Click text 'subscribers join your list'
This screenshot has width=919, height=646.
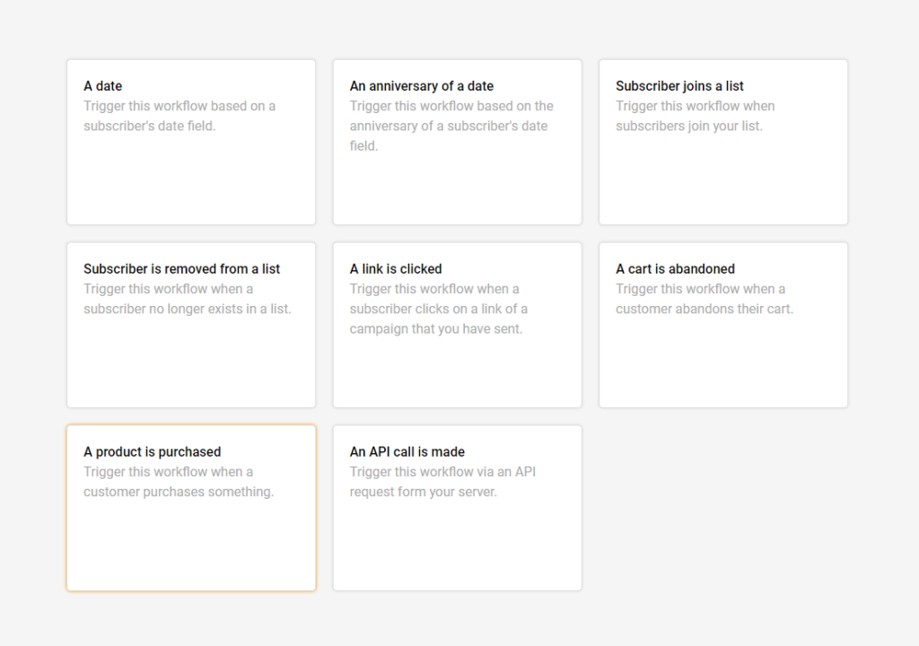point(688,126)
